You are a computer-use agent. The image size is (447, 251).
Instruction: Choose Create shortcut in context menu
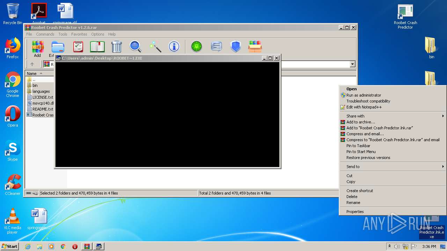[x=393, y=191]
